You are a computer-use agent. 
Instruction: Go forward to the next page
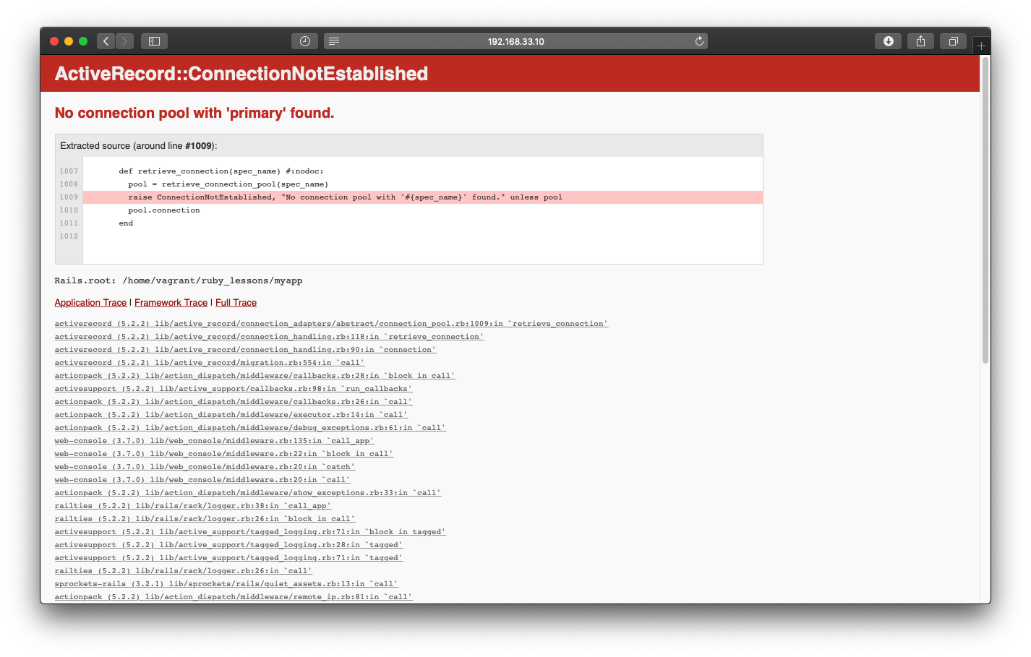[124, 41]
